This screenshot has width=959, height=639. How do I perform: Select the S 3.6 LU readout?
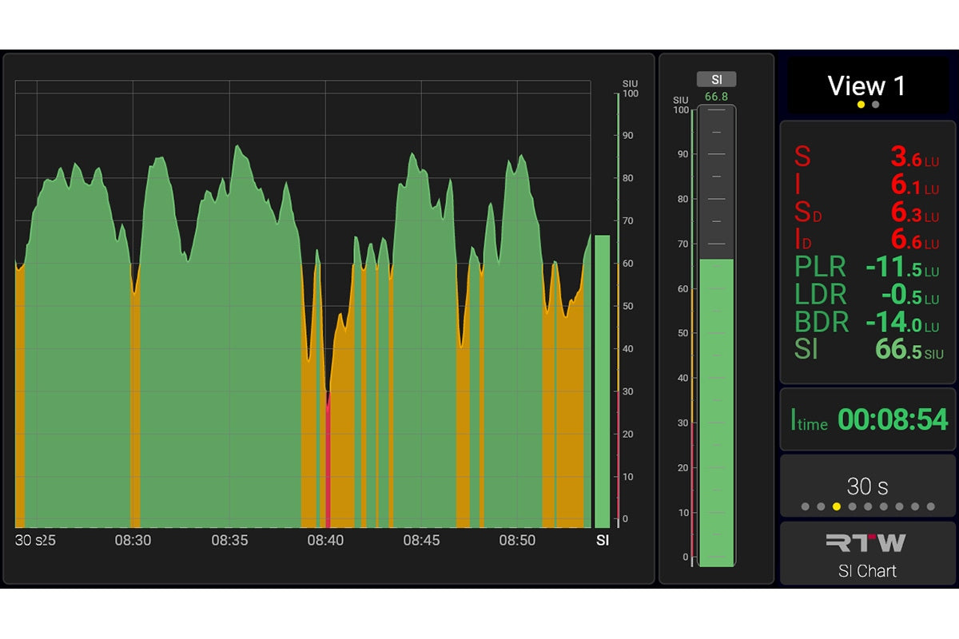pos(867,157)
